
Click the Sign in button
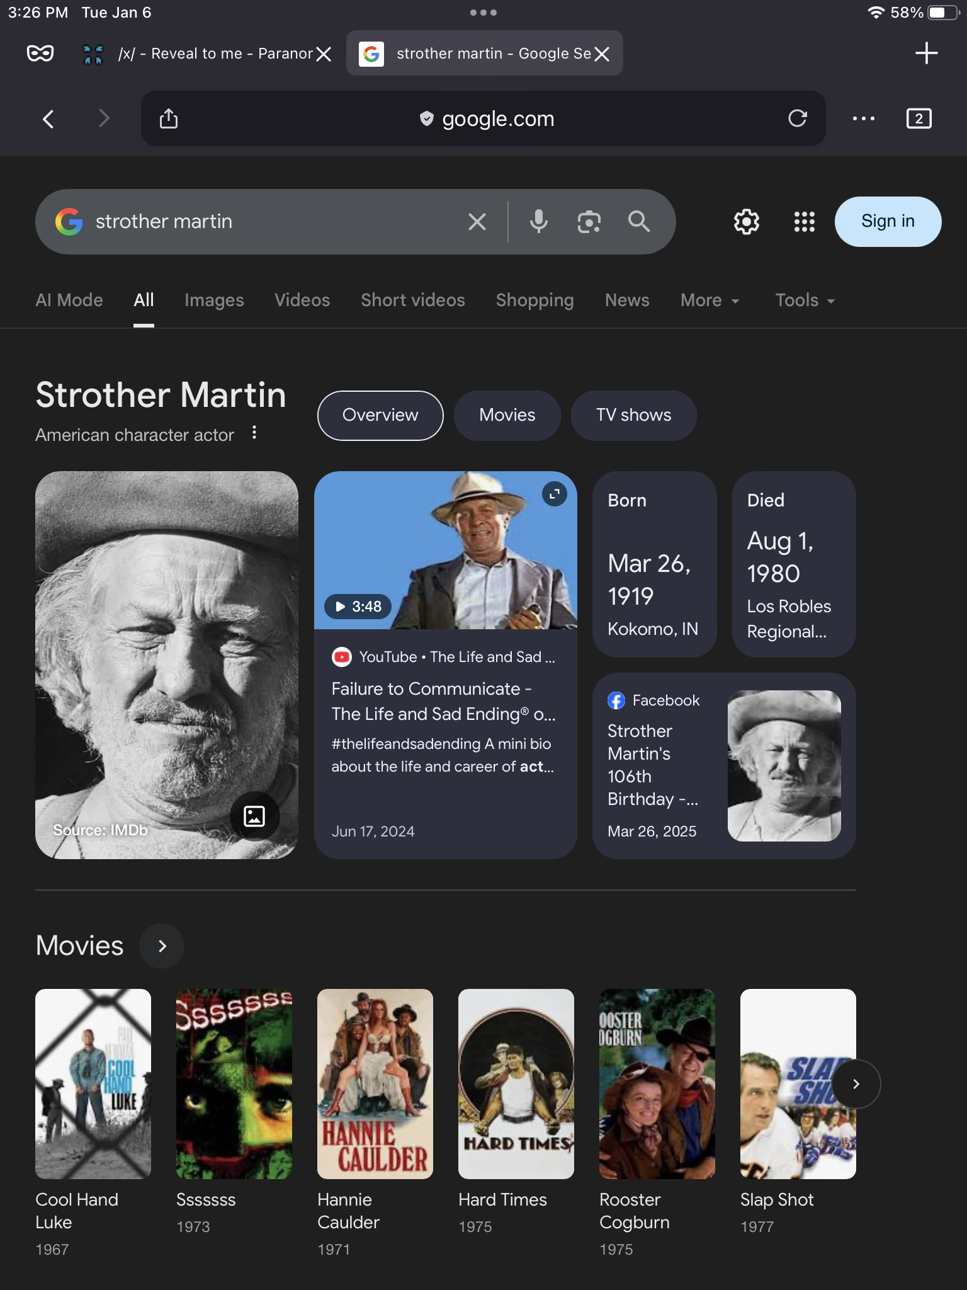pos(888,222)
